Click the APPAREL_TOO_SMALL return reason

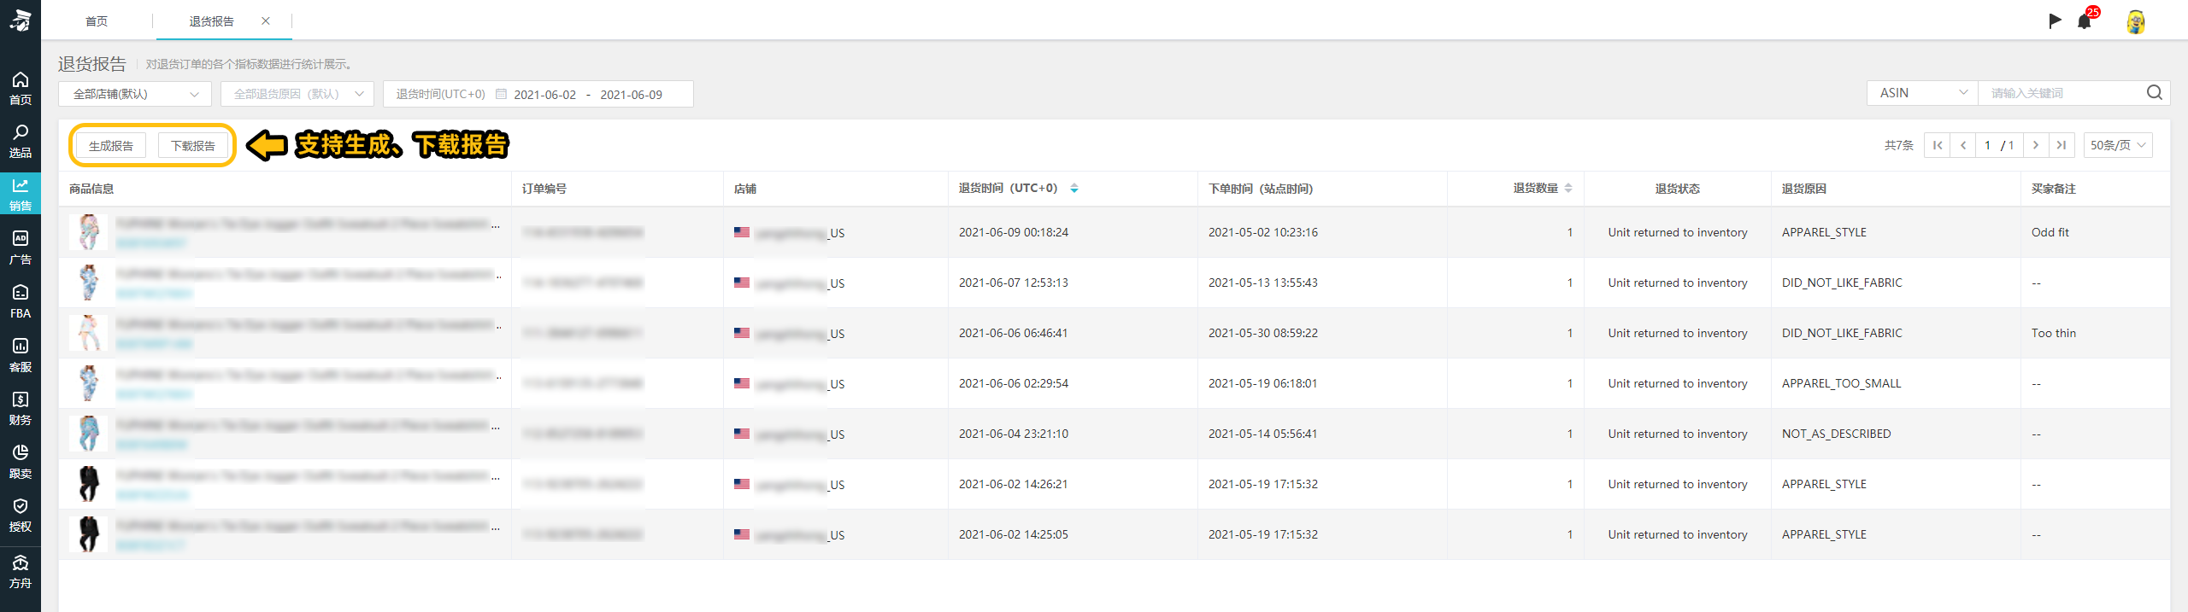click(x=1842, y=383)
